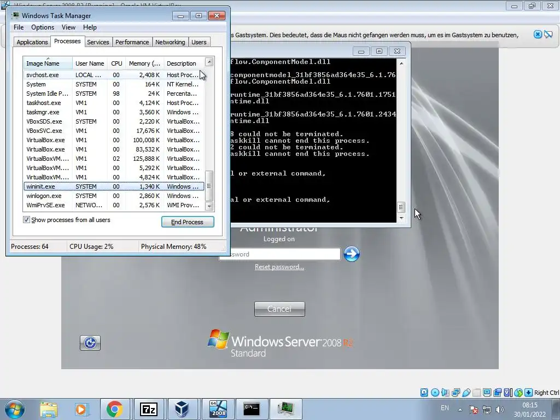The width and height of the screenshot is (560, 420).
Task: Dismiss the VirtualBox mouse integration notification bar
Action: click(x=538, y=34)
